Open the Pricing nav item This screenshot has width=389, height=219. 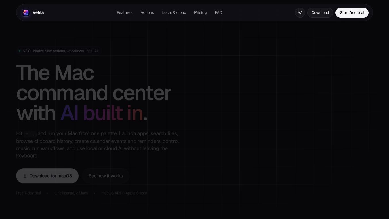[x=200, y=13]
